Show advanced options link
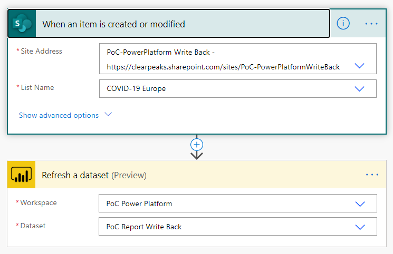The image size is (393, 254). click(59, 115)
